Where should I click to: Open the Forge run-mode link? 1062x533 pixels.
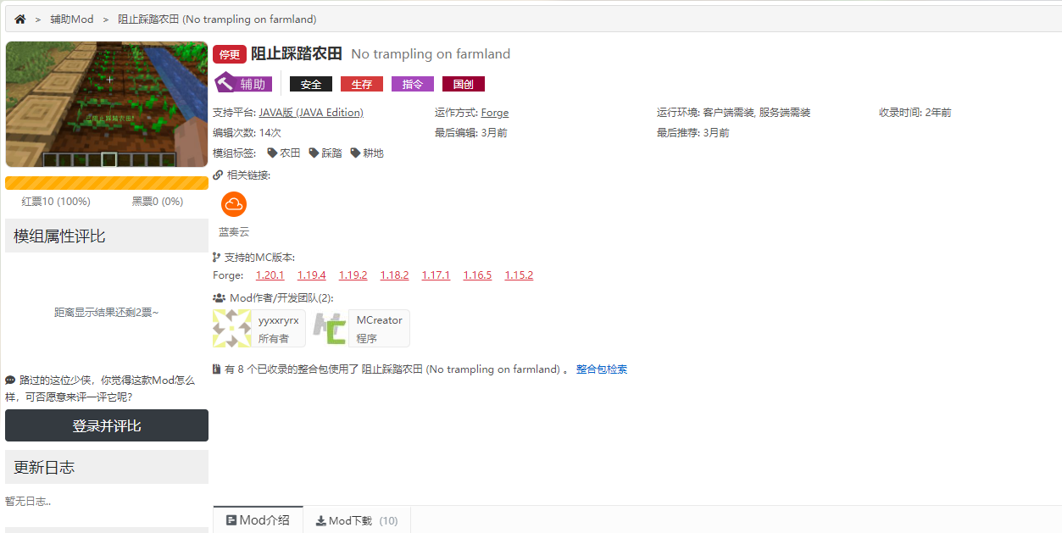click(495, 113)
